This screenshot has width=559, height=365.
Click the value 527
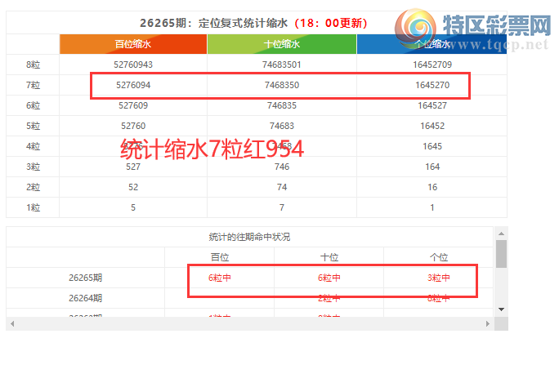tap(133, 167)
